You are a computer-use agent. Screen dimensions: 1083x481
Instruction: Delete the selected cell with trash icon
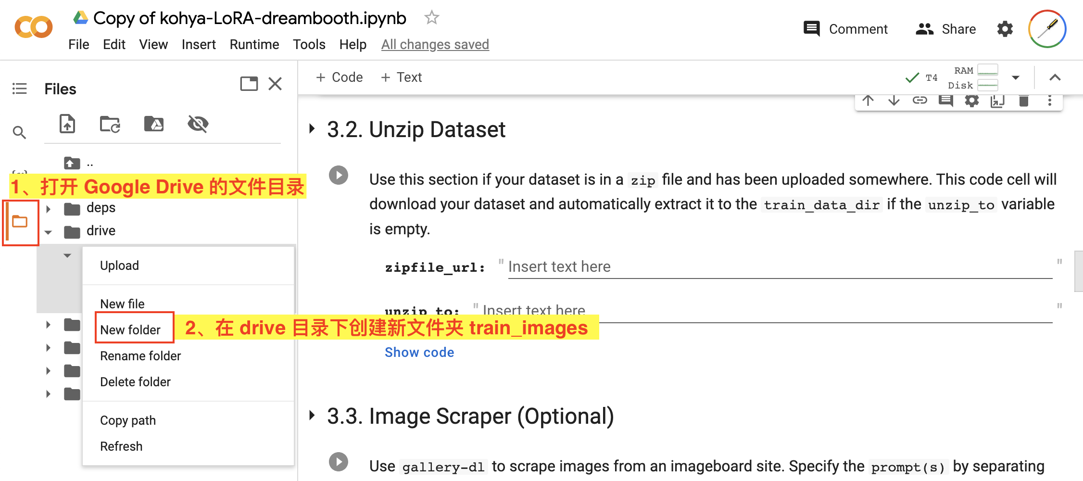click(x=1023, y=101)
